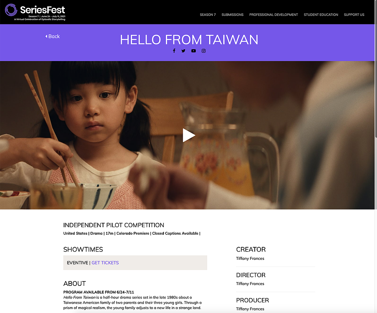Open the Professional Development menu

click(x=274, y=15)
